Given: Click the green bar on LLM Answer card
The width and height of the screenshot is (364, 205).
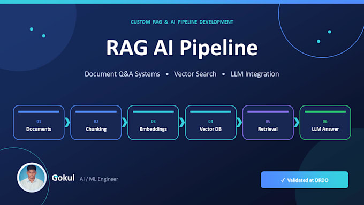Looking at the screenshot, I should click(x=325, y=112).
